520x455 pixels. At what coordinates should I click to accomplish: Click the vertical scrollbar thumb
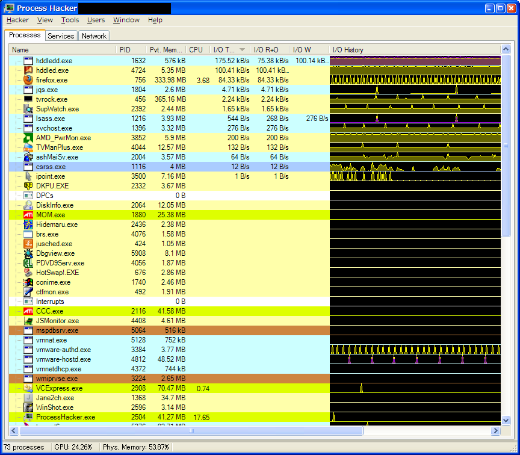click(x=506, y=146)
